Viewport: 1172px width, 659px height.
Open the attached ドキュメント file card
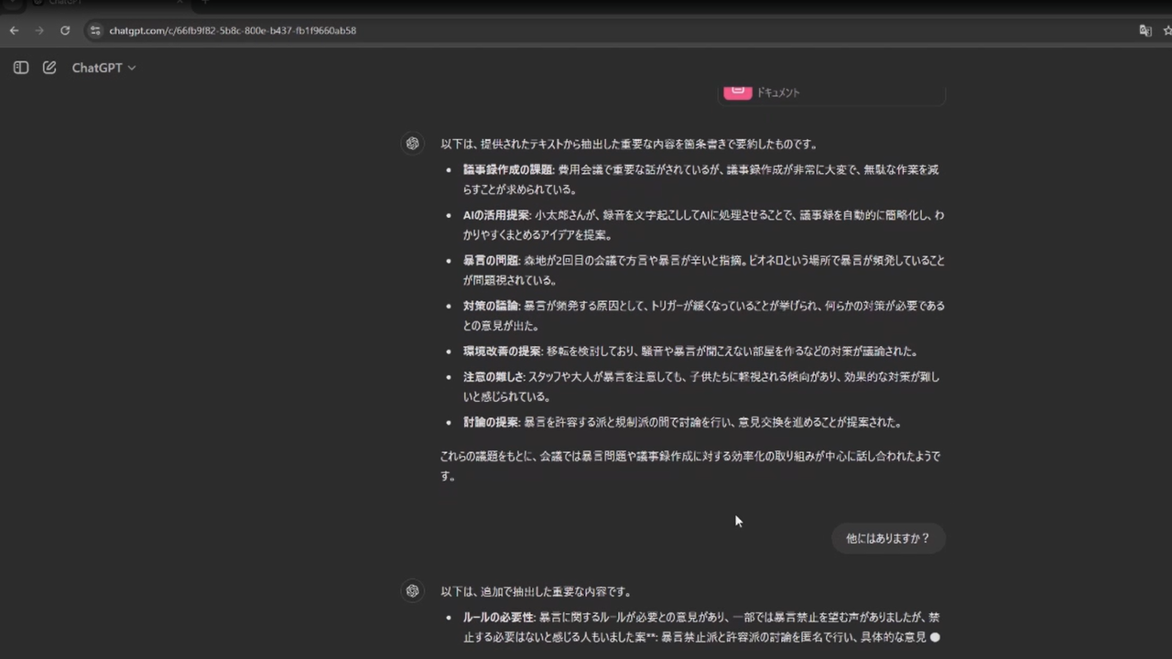(831, 92)
